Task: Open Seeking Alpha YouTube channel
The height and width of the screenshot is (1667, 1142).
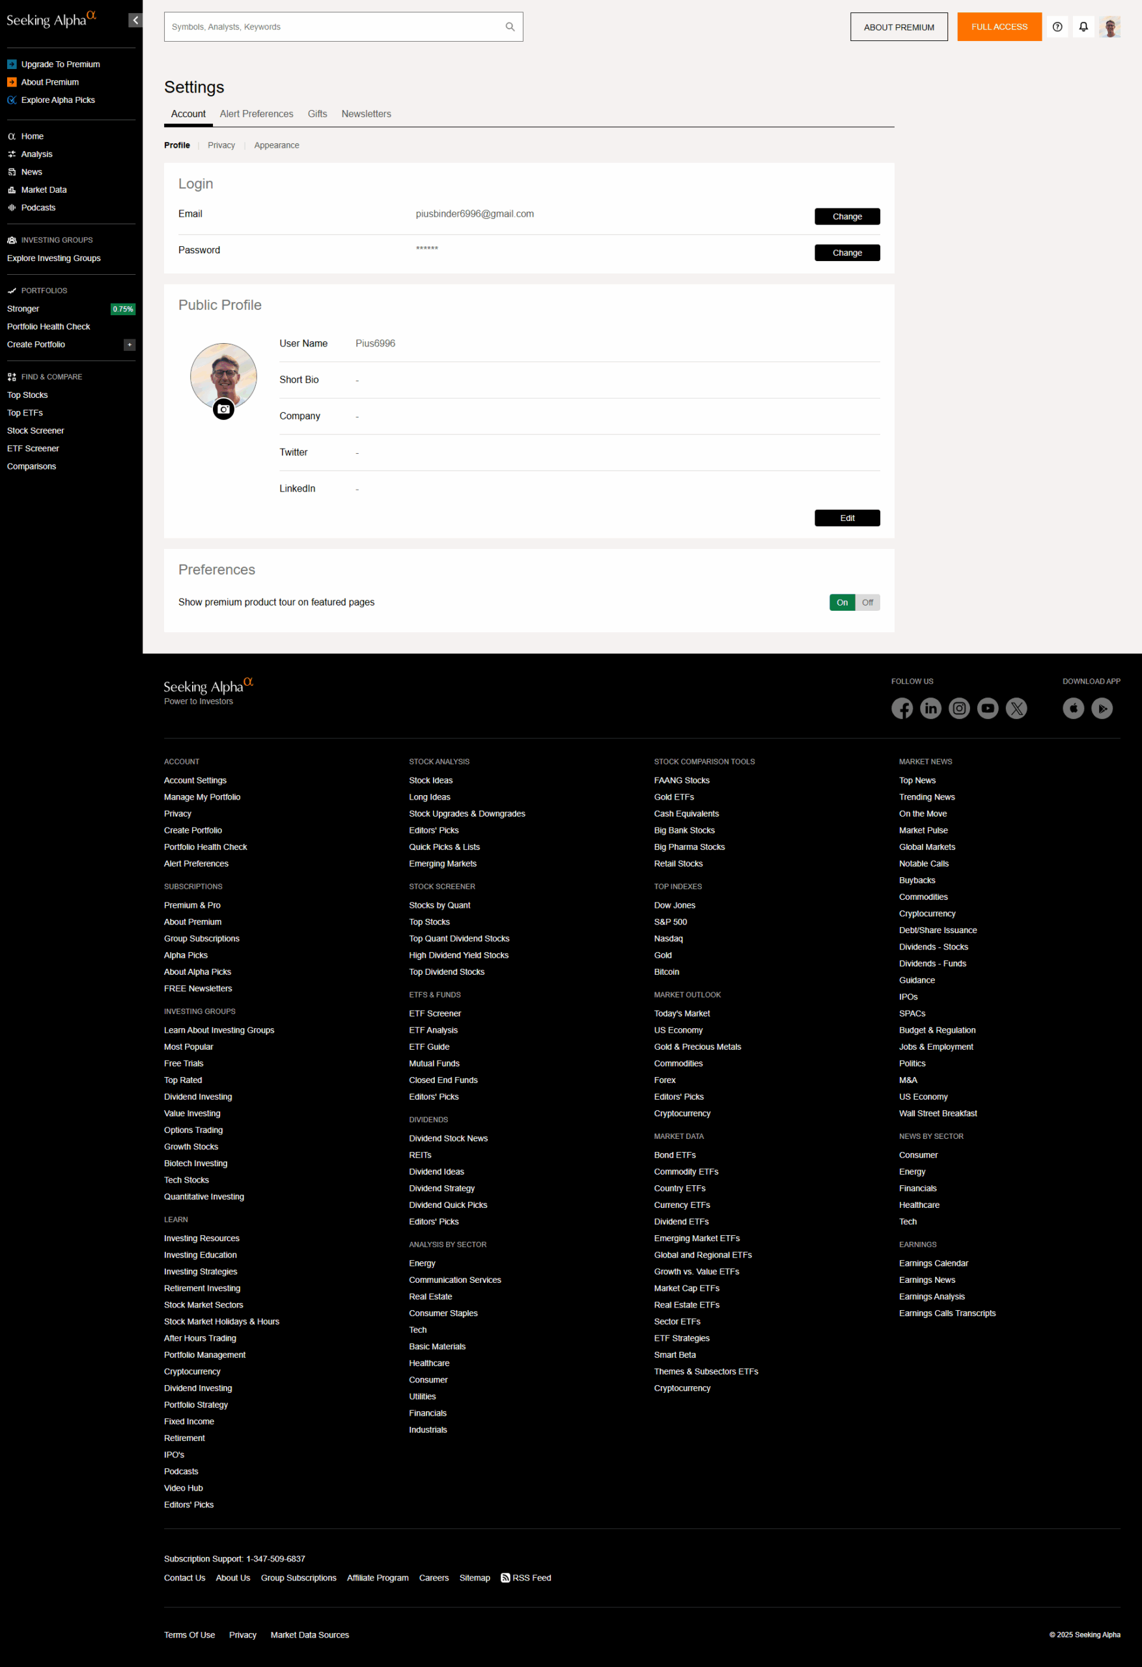Action: (988, 708)
